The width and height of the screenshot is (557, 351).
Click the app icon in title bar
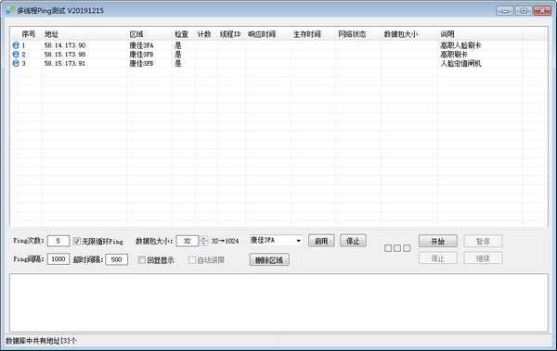point(10,10)
